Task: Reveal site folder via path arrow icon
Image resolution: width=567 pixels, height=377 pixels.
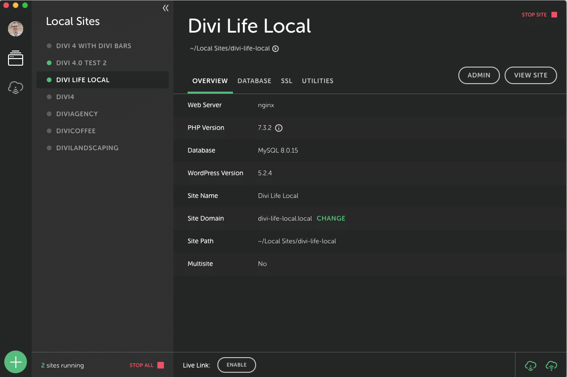Action: point(275,48)
